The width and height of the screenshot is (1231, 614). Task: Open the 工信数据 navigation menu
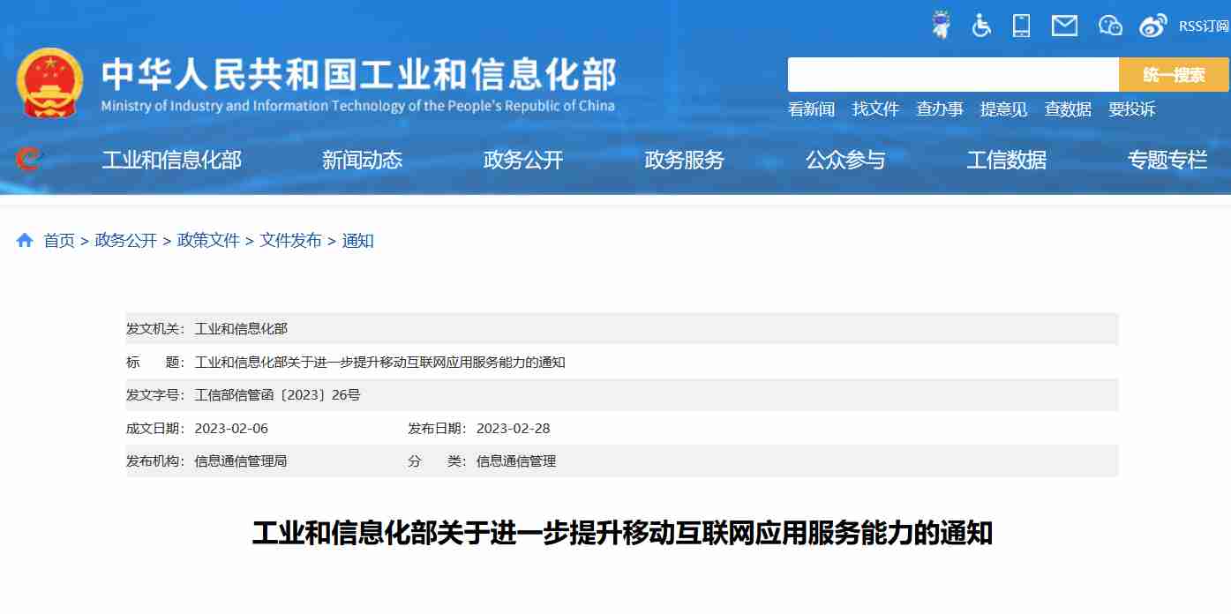[x=1006, y=161]
